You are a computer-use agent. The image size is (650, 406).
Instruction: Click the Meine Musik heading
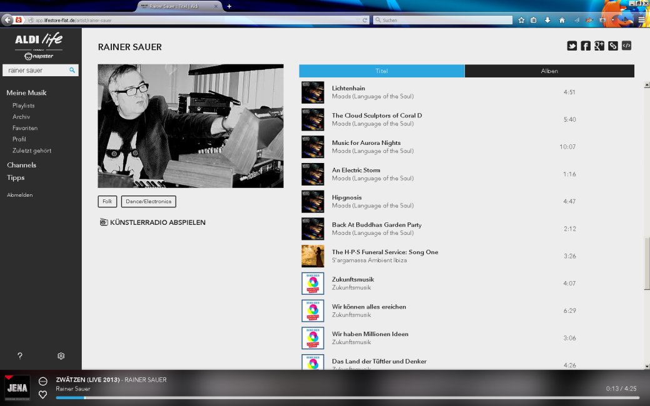[x=26, y=93]
